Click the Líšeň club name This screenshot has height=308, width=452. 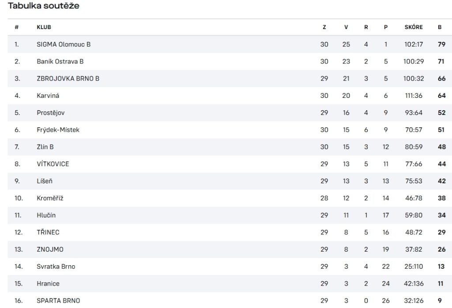tap(45, 181)
